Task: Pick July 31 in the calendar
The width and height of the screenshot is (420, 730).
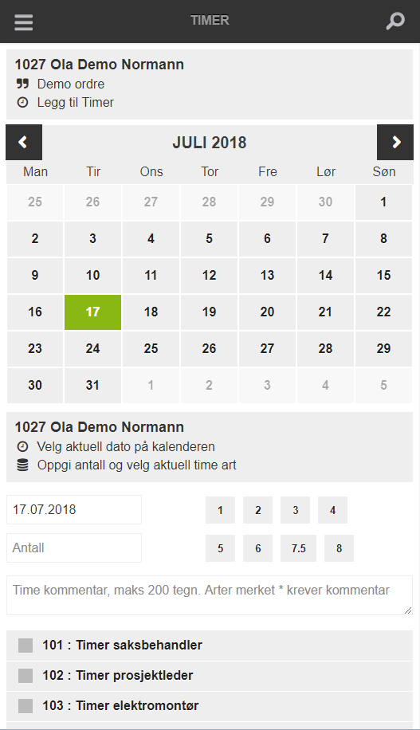Action: 92,385
